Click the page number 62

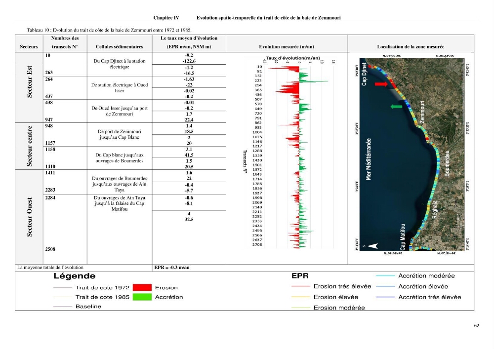pos(476,326)
